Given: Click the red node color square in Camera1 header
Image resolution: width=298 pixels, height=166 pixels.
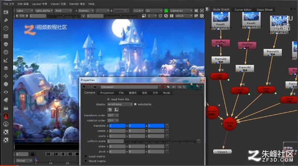Looking at the screenshot, I should click(x=163, y=87).
